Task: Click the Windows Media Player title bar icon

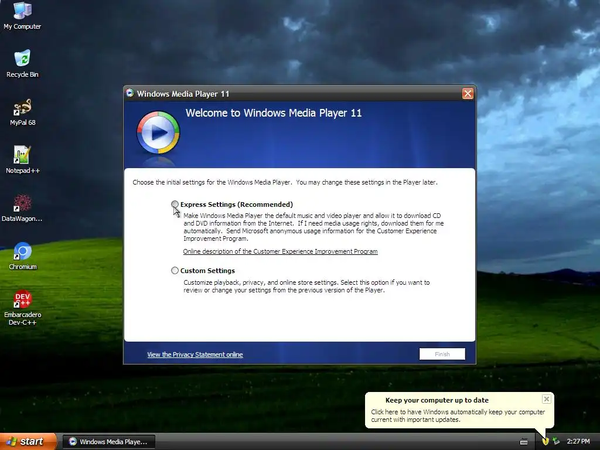Action: [x=129, y=93]
